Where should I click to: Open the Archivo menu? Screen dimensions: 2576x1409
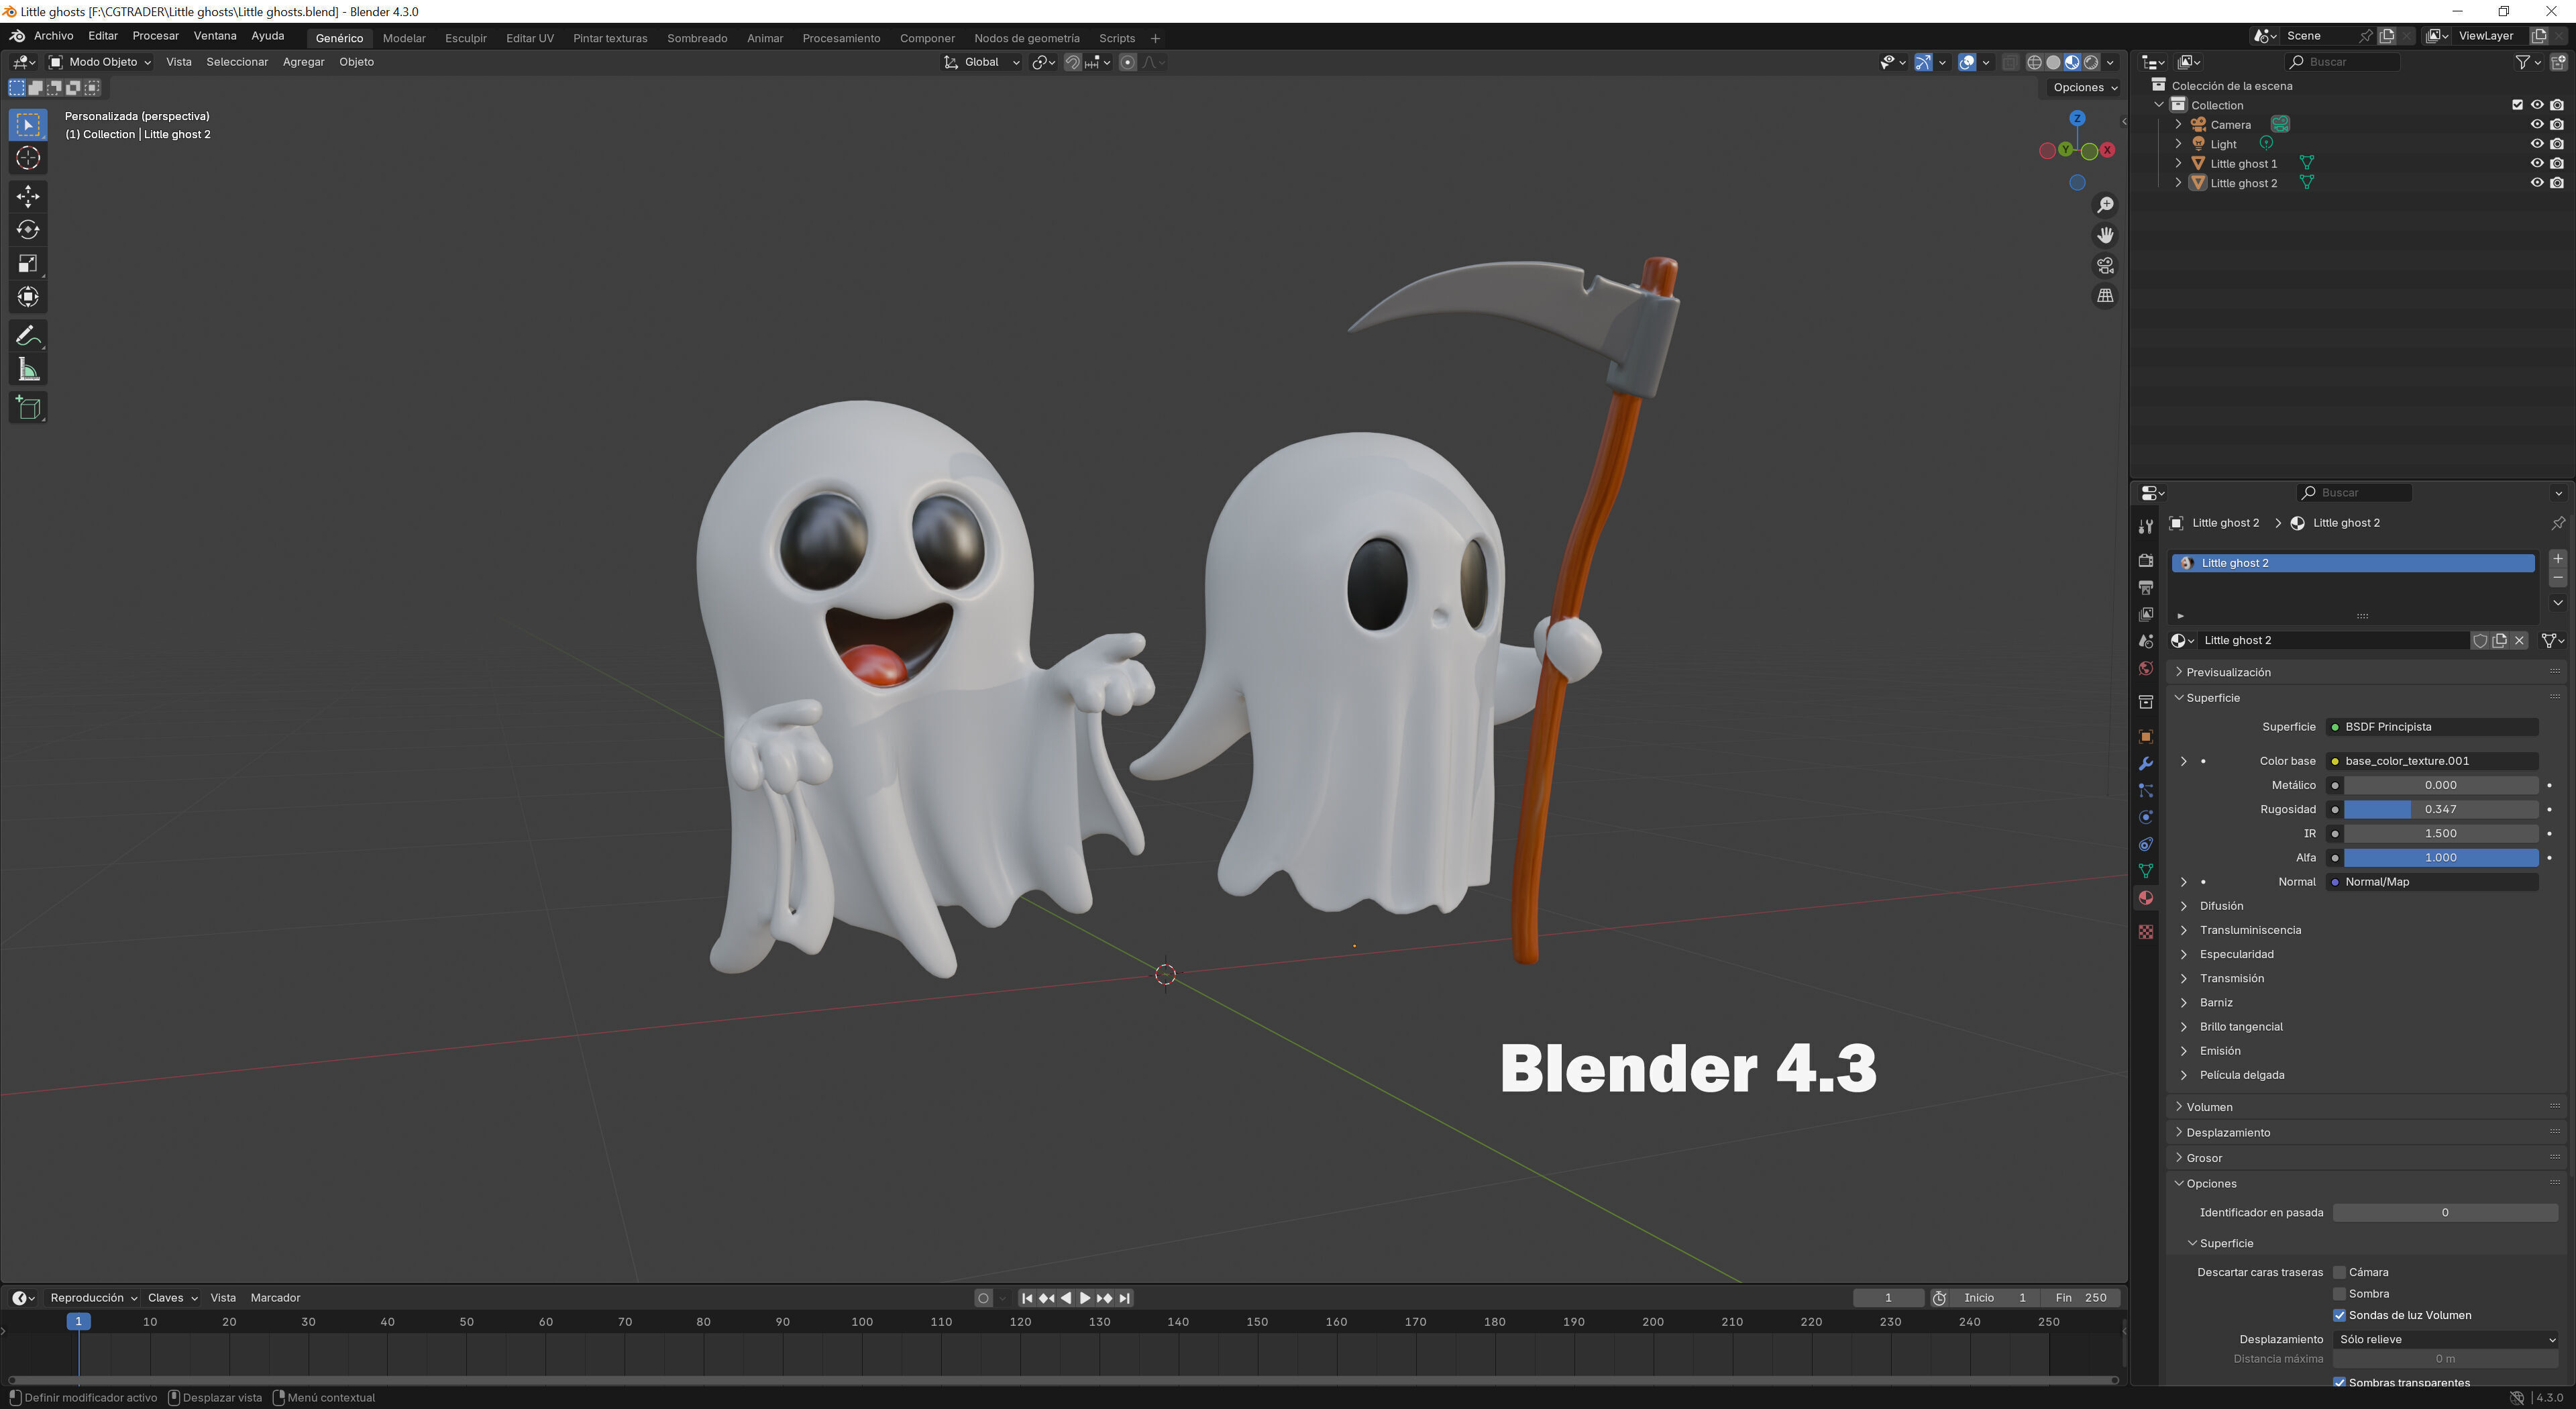pos(54,36)
